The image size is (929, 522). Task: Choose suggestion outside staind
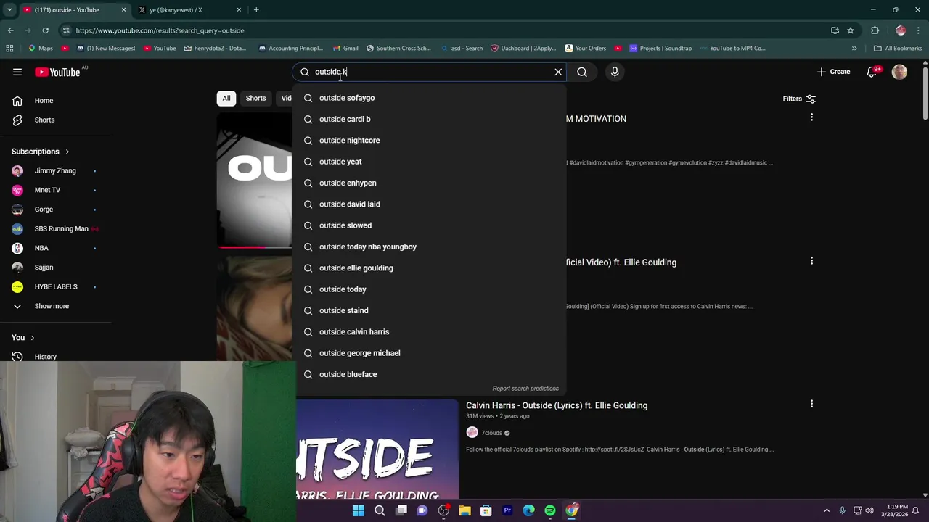coord(429,310)
